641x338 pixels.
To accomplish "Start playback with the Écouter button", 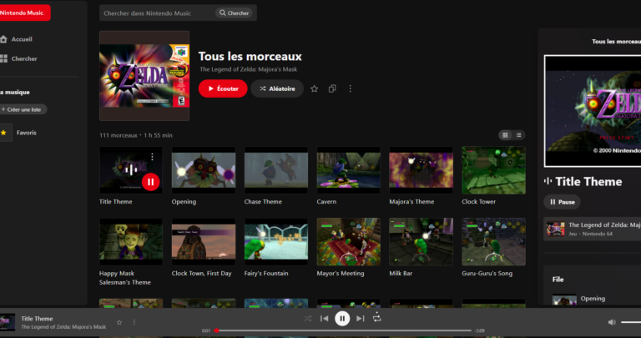I will [x=223, y=88].
